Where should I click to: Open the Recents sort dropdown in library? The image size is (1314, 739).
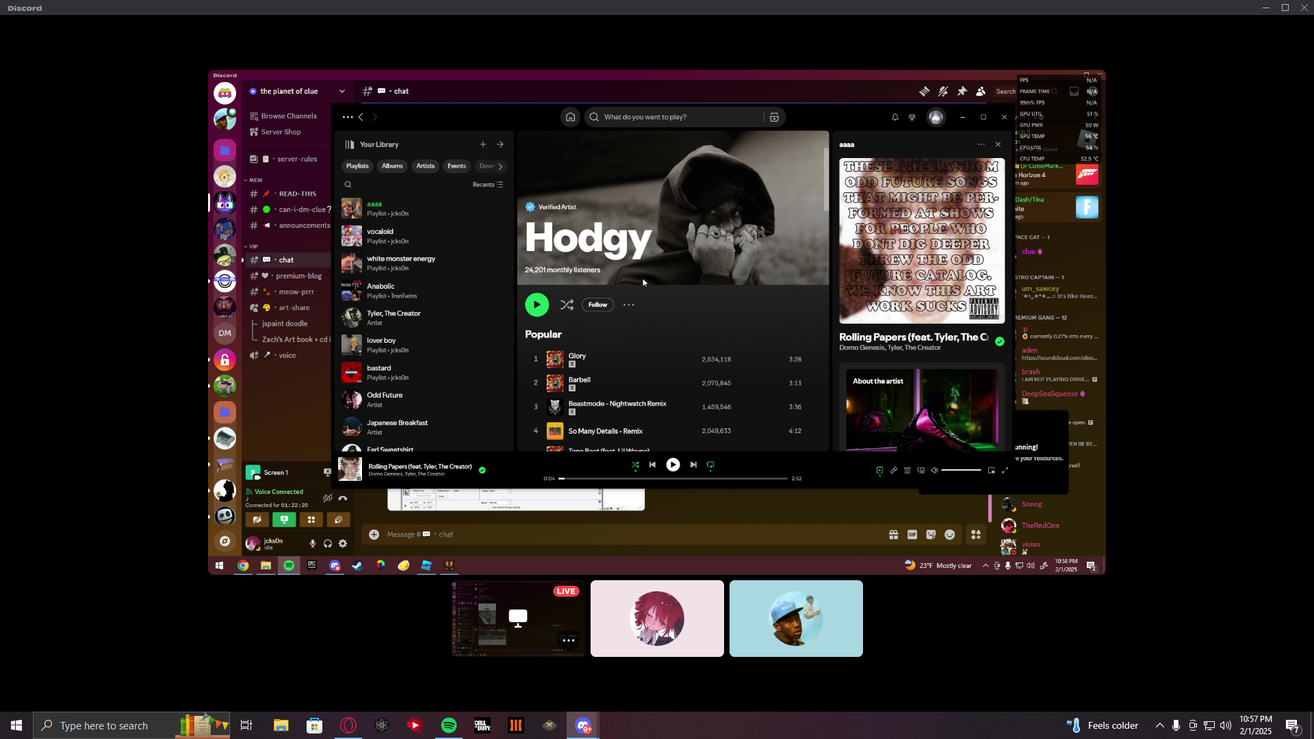(x=488, y=185)
